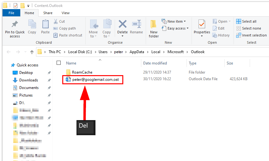
Task: Click the Paste clipboard icon
Action: [45, 24]
